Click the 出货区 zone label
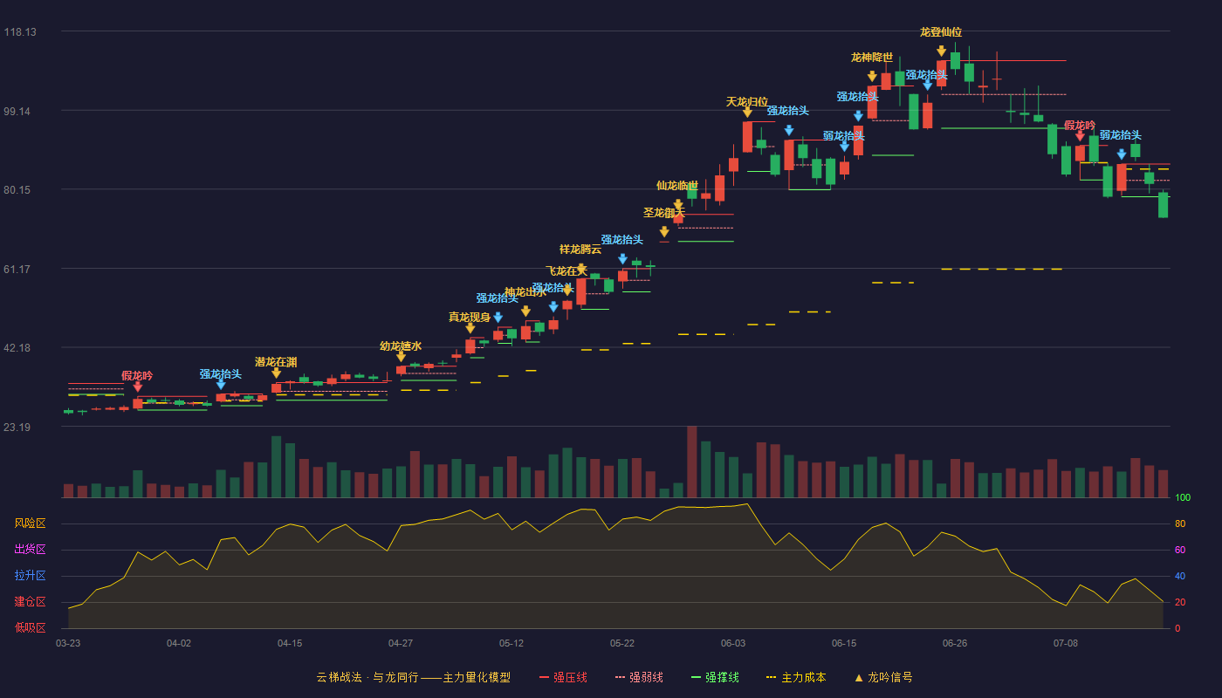 tap(30, 550)
